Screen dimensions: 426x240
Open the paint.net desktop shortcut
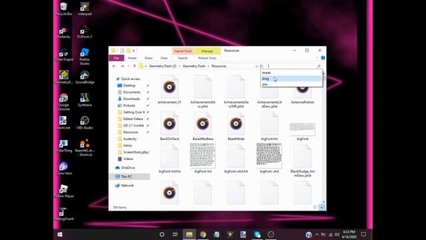64,123
